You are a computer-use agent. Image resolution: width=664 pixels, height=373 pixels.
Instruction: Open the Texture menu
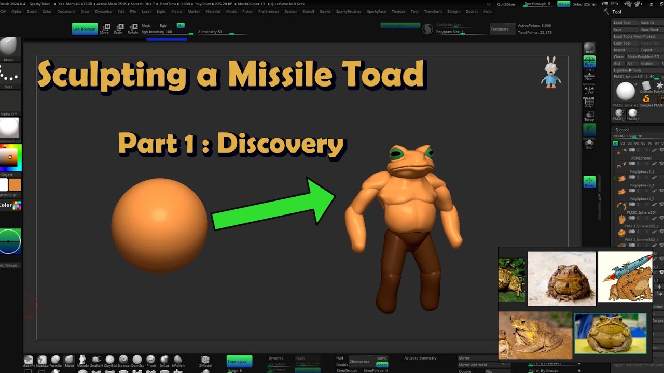(398, 11)
